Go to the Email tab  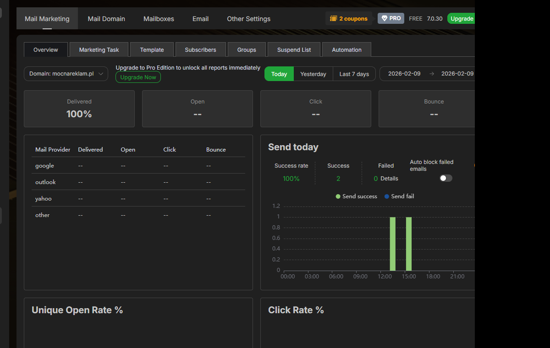pyautogui.click(x=200, y=19)
